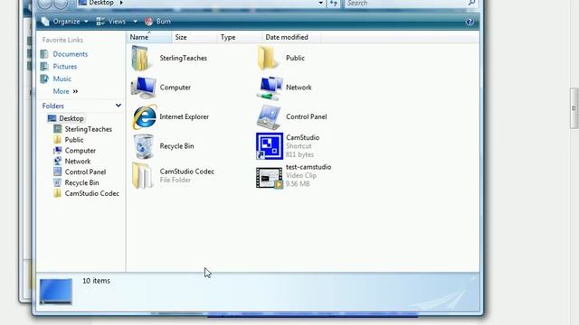579x325 pixels.
Task: Click the search magnifier icon
Action: click(471, 3)
